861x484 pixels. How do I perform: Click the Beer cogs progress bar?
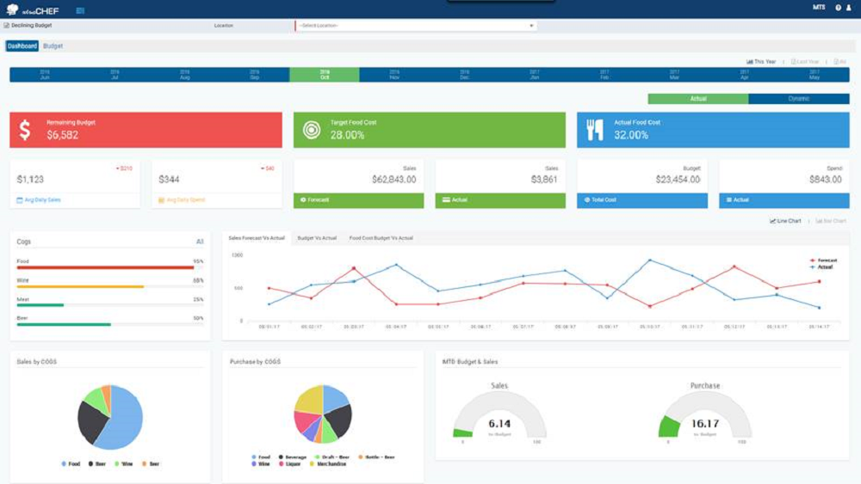[110, 324]
